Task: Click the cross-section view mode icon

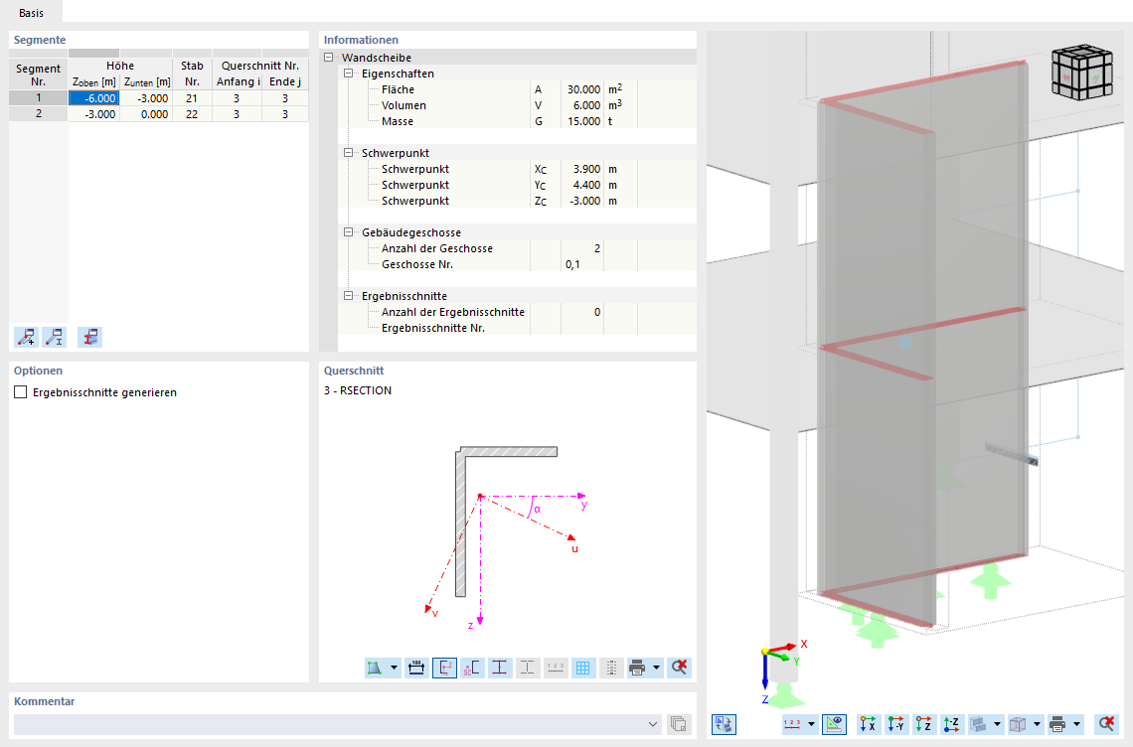Action: (375, 668)
